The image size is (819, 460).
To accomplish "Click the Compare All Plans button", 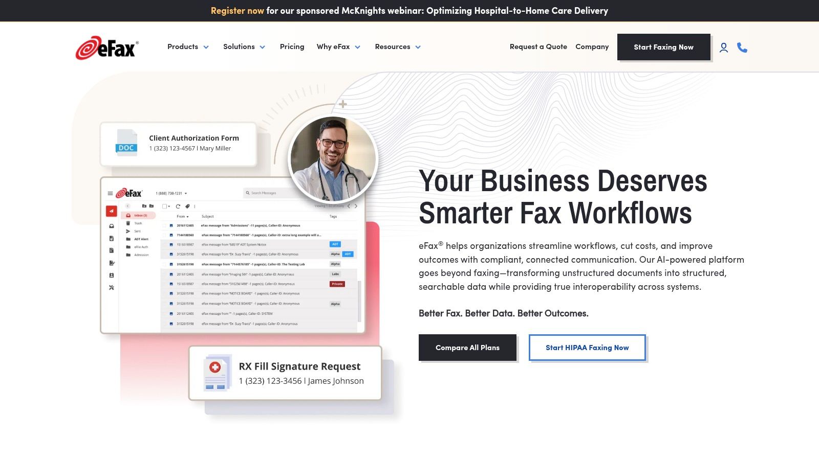I will pyautogui.click(x=467, y=348).
